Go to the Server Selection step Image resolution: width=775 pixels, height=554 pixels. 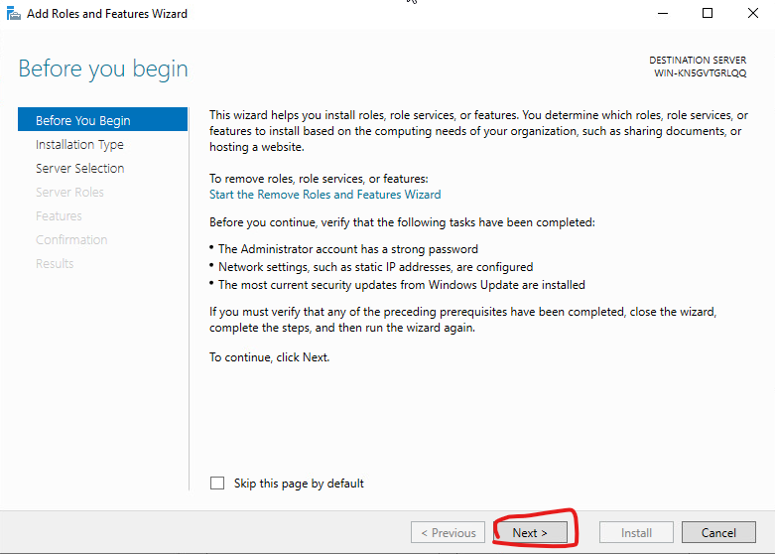pyautogui.click(x=80, y=168)
